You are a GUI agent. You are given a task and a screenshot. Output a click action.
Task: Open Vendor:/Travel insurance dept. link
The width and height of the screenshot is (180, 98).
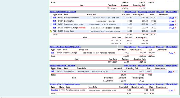click(x=65, y=84)
